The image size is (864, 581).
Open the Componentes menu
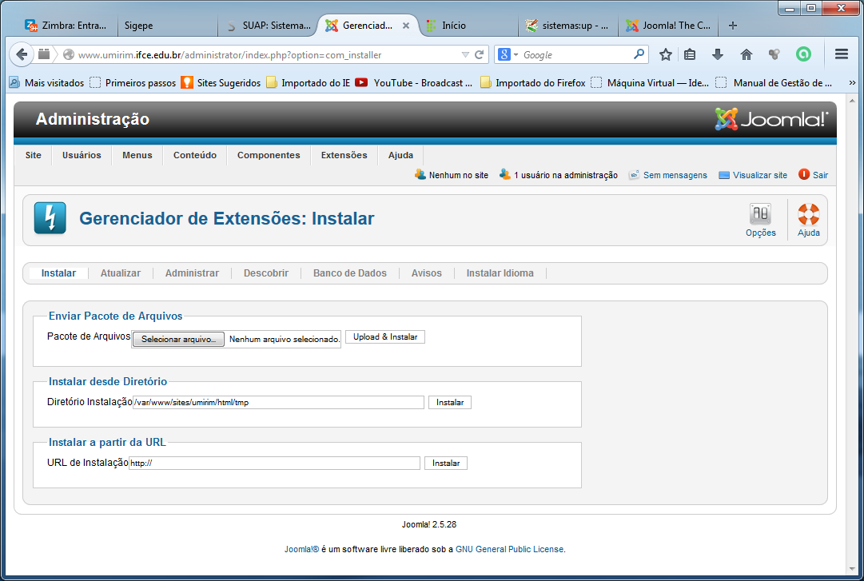coord(269,155)
